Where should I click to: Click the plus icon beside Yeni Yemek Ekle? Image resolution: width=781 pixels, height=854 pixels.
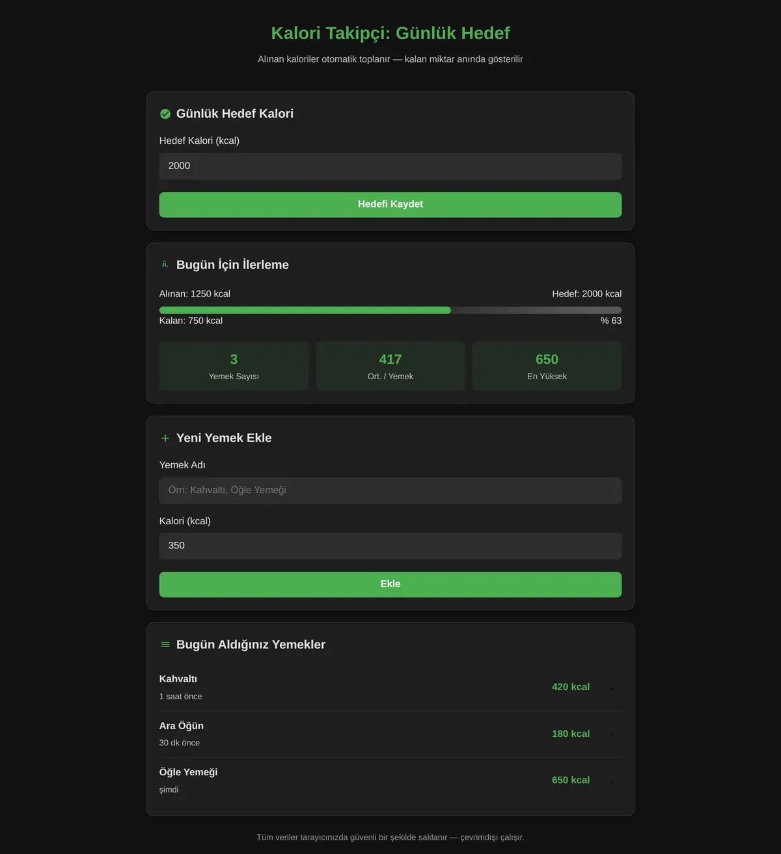point(165,438)
